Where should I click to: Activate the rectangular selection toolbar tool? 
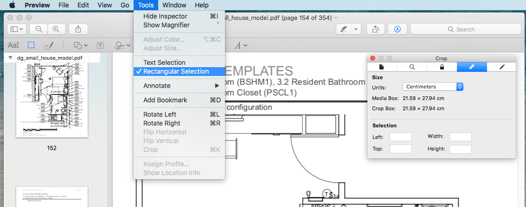coord(31,45)
